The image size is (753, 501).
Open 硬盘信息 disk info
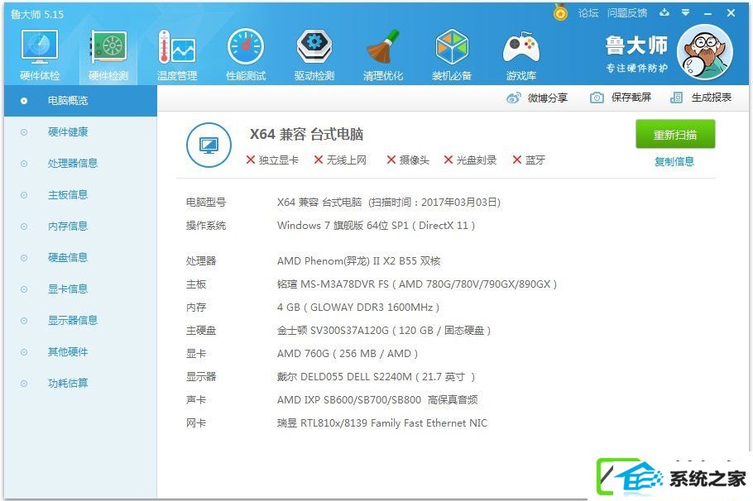coord(68,258)
